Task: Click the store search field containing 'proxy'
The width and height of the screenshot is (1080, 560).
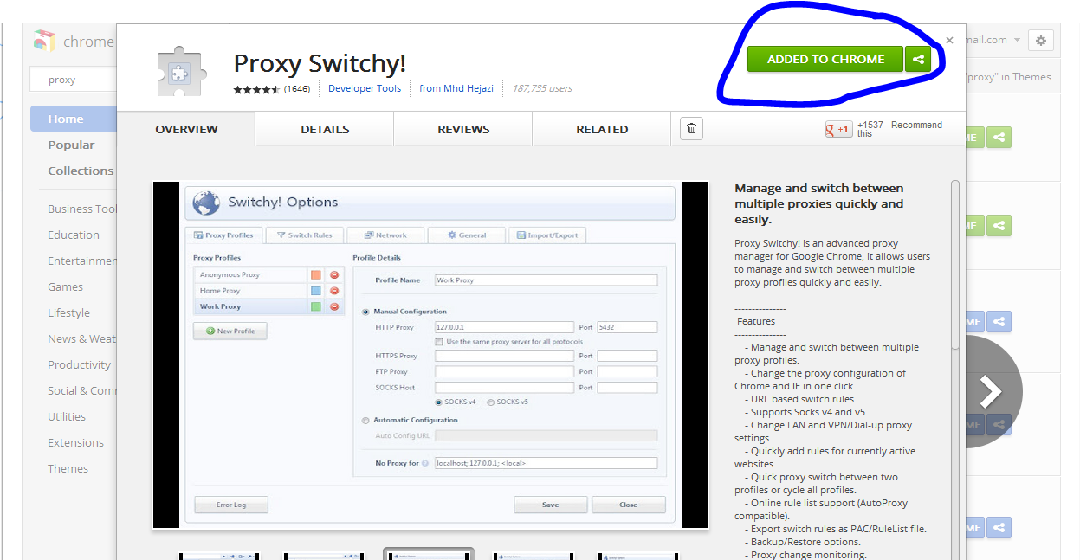Action: pyautogui.click(x=73, y=80)
